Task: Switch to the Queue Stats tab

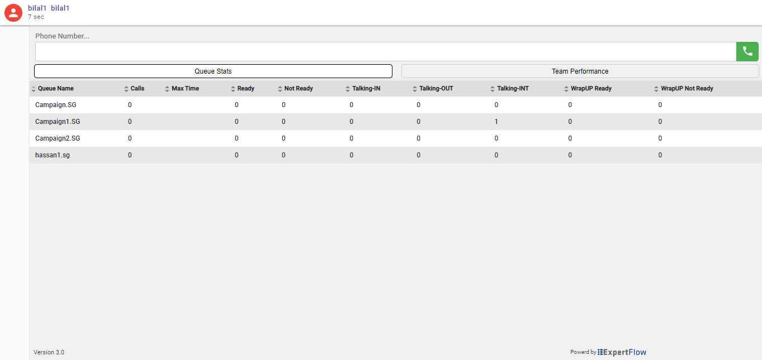Action: 213,71
